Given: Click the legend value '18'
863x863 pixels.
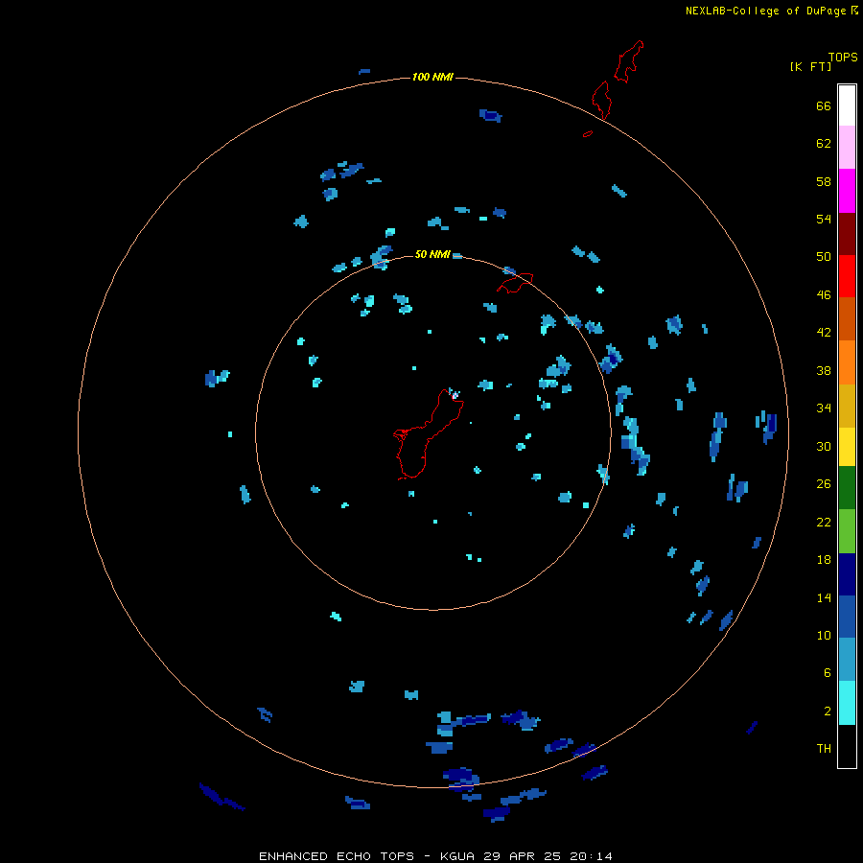Looking at the screenshot, I should pos(824,560).
